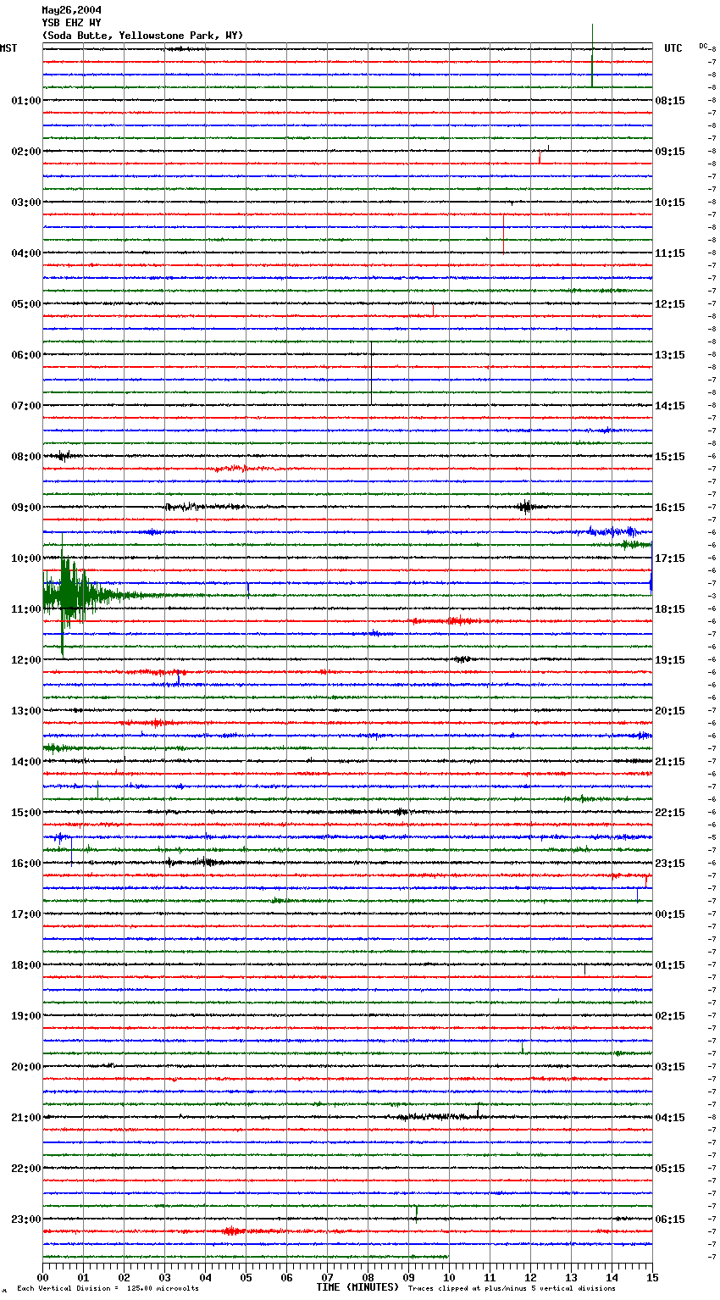Screen dimensions: 720x1300
Task: Click the 15 minute tick label
Action: tap(652, 1277)
